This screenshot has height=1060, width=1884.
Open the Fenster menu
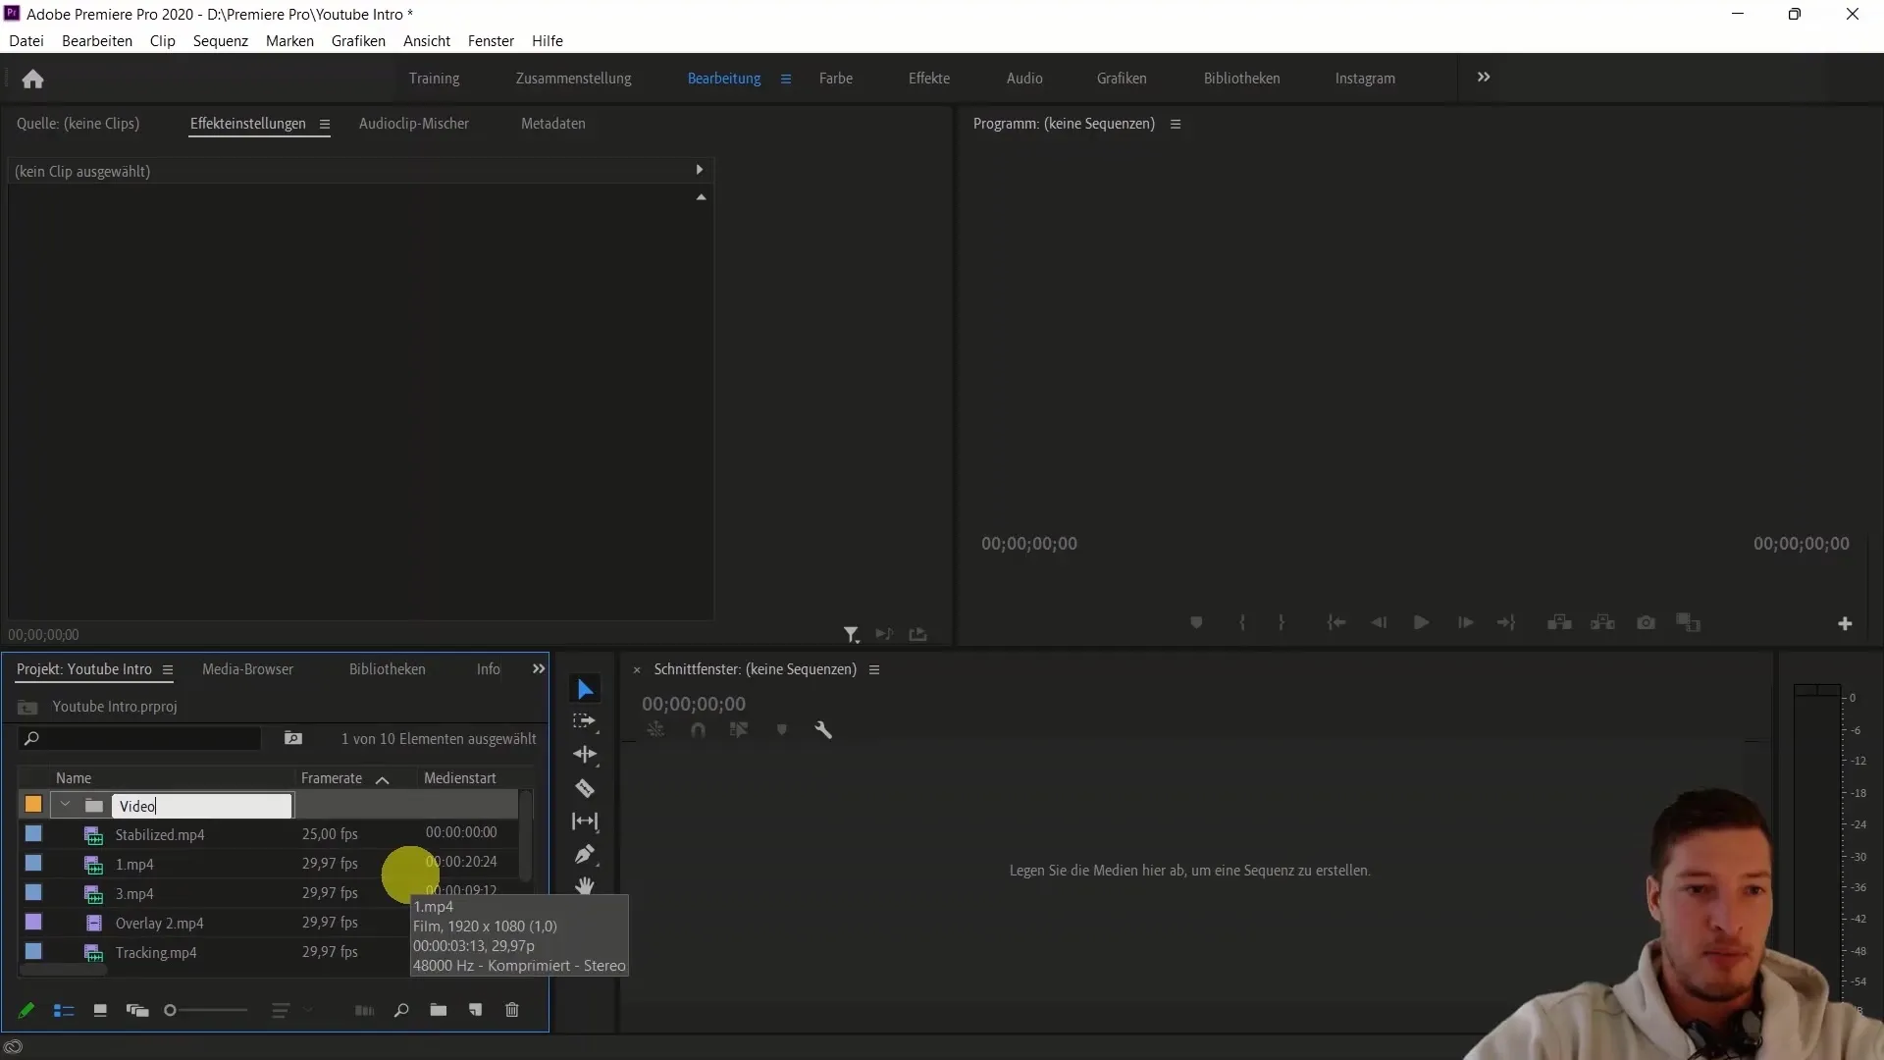tap(491, 41)
